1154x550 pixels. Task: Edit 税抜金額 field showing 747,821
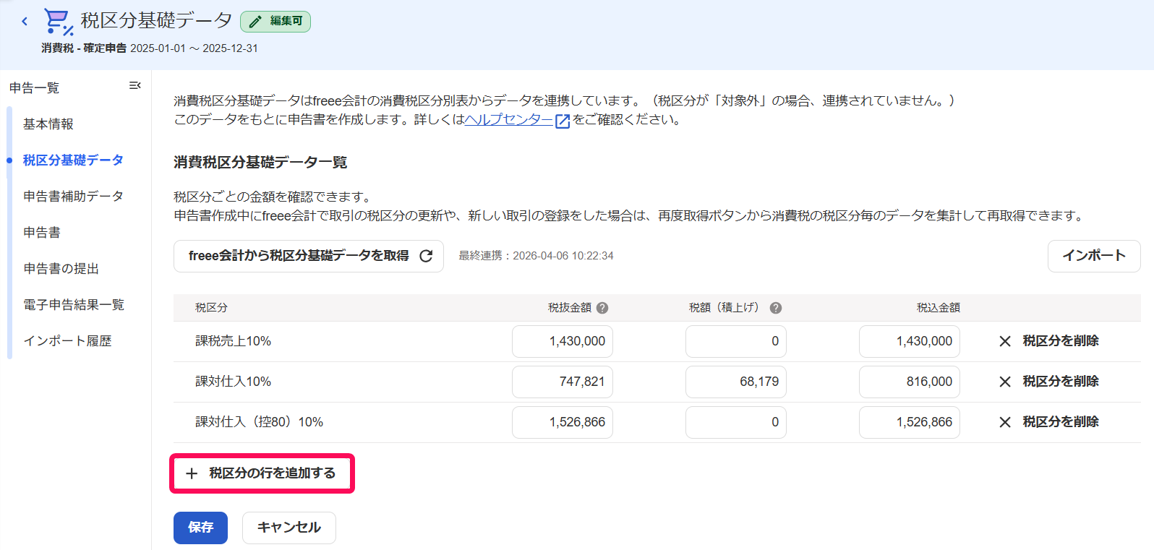point(563,382)
